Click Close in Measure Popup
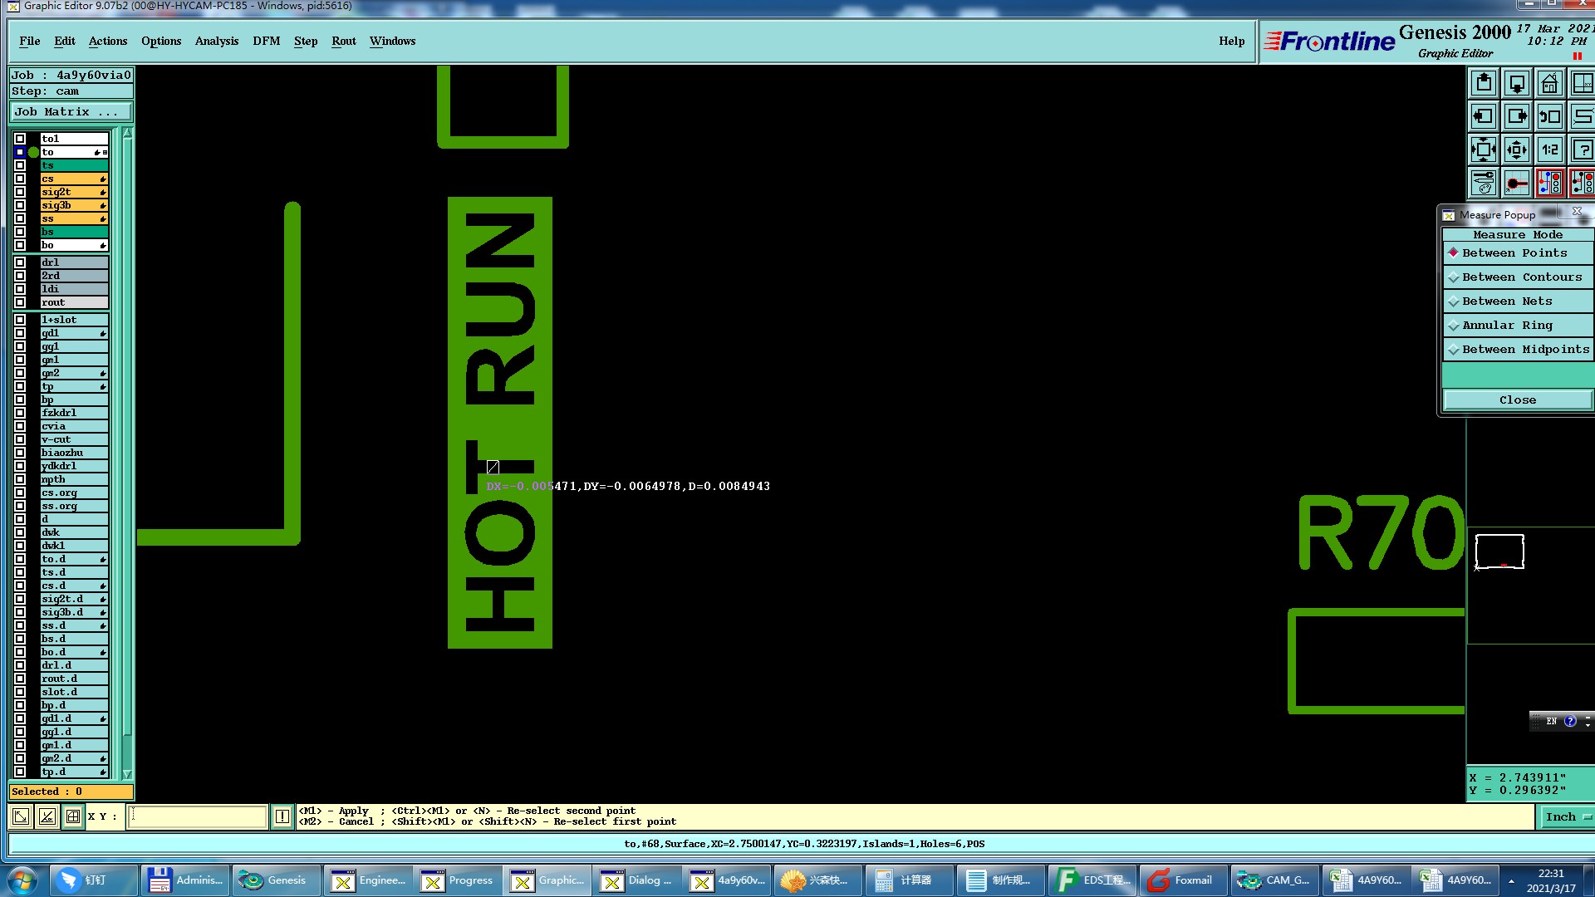This screenshot has height=897, width=1595. [x=1517, y=400]
